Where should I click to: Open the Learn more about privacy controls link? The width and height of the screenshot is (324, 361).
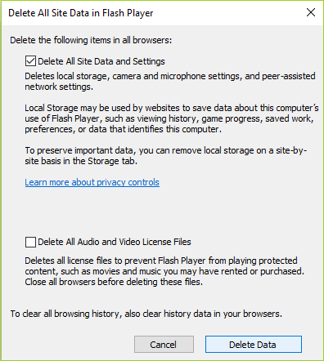(92, 182)
